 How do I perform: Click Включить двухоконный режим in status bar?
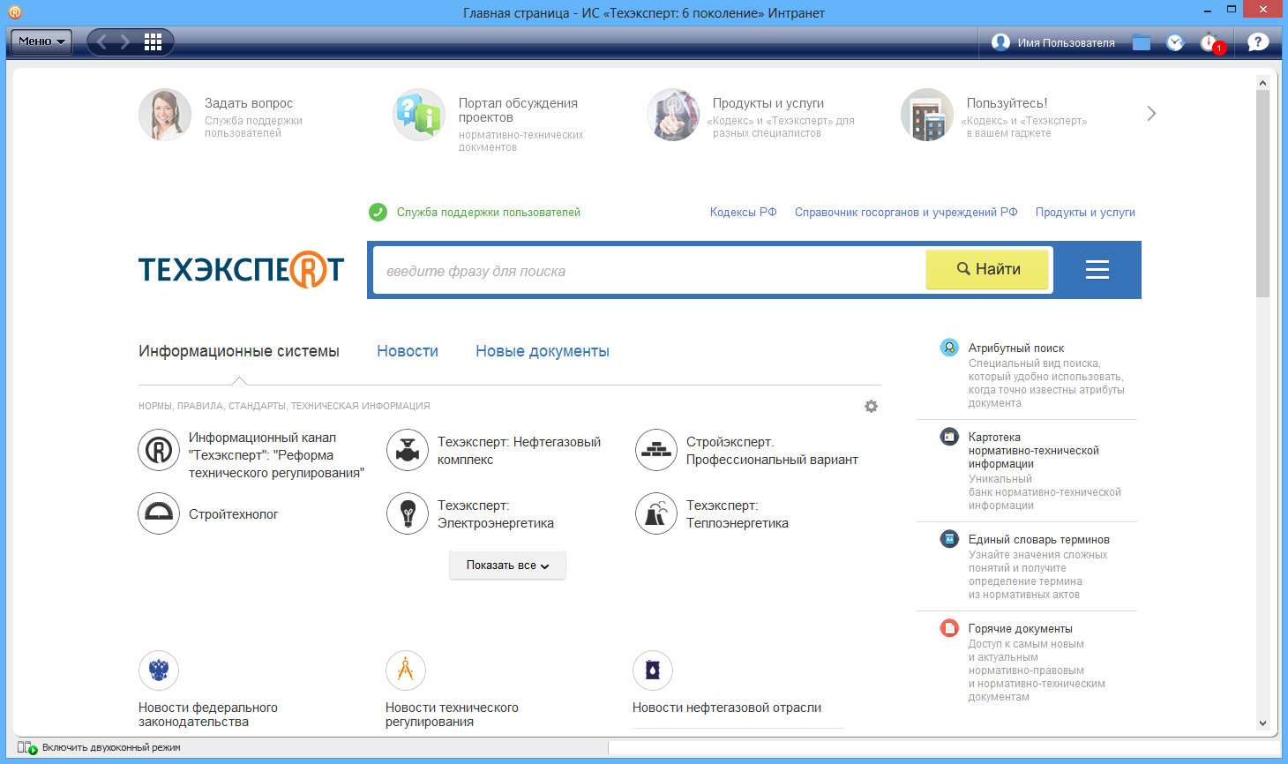point(111,747)
